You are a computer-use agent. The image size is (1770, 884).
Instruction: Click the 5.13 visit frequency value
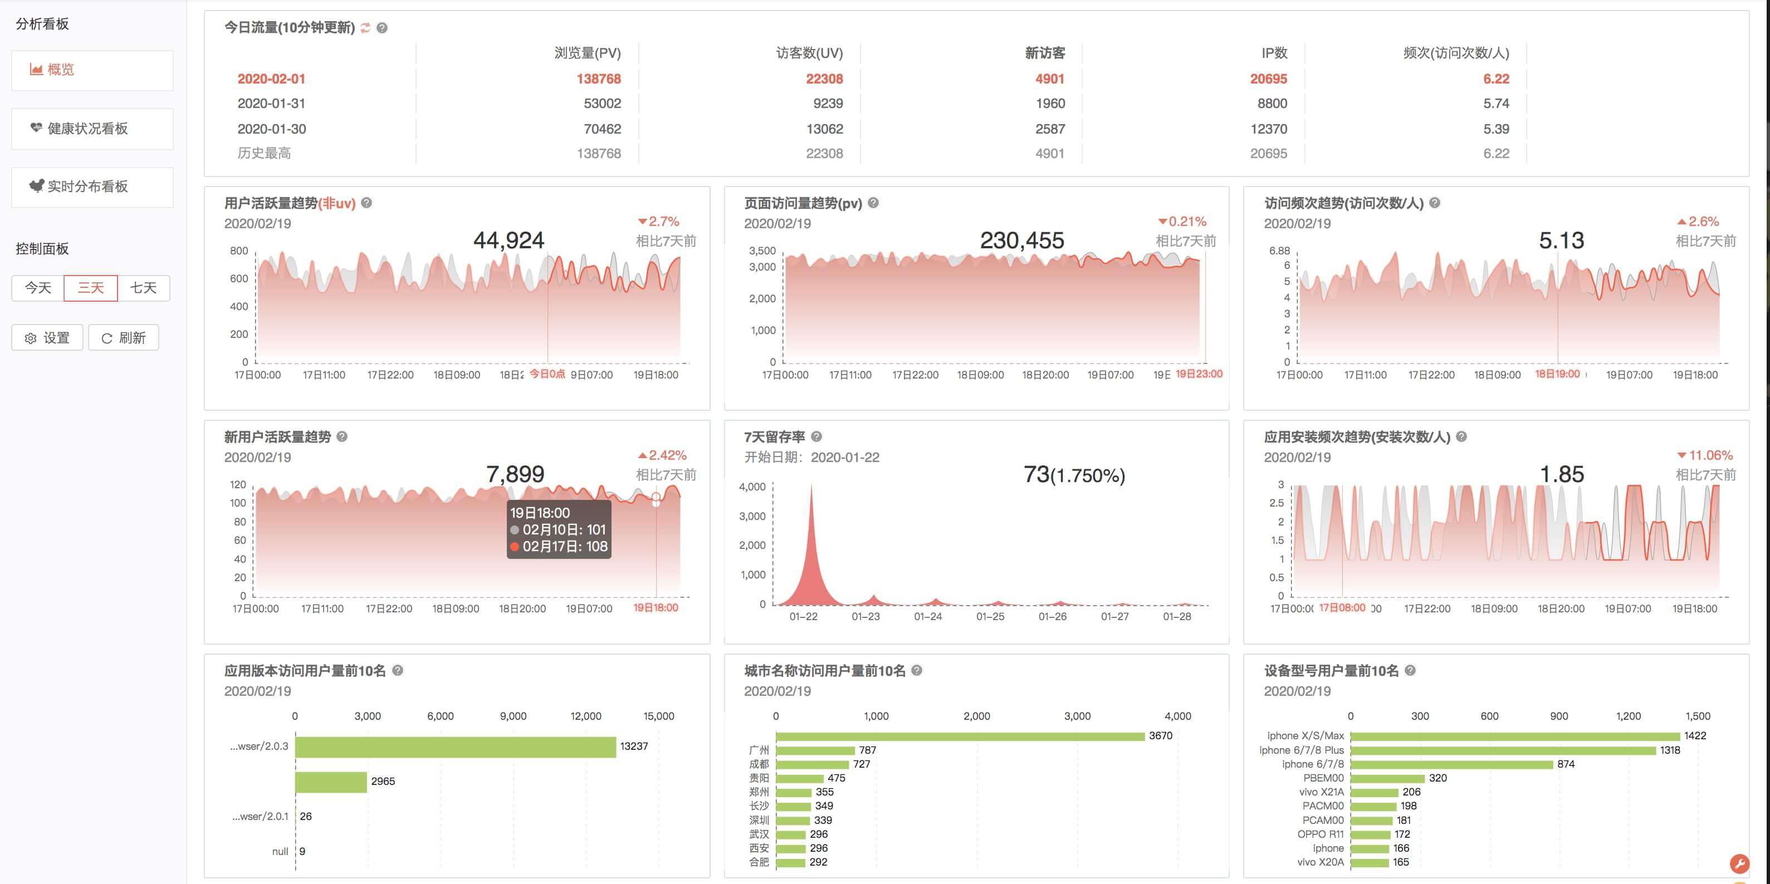1561,240
